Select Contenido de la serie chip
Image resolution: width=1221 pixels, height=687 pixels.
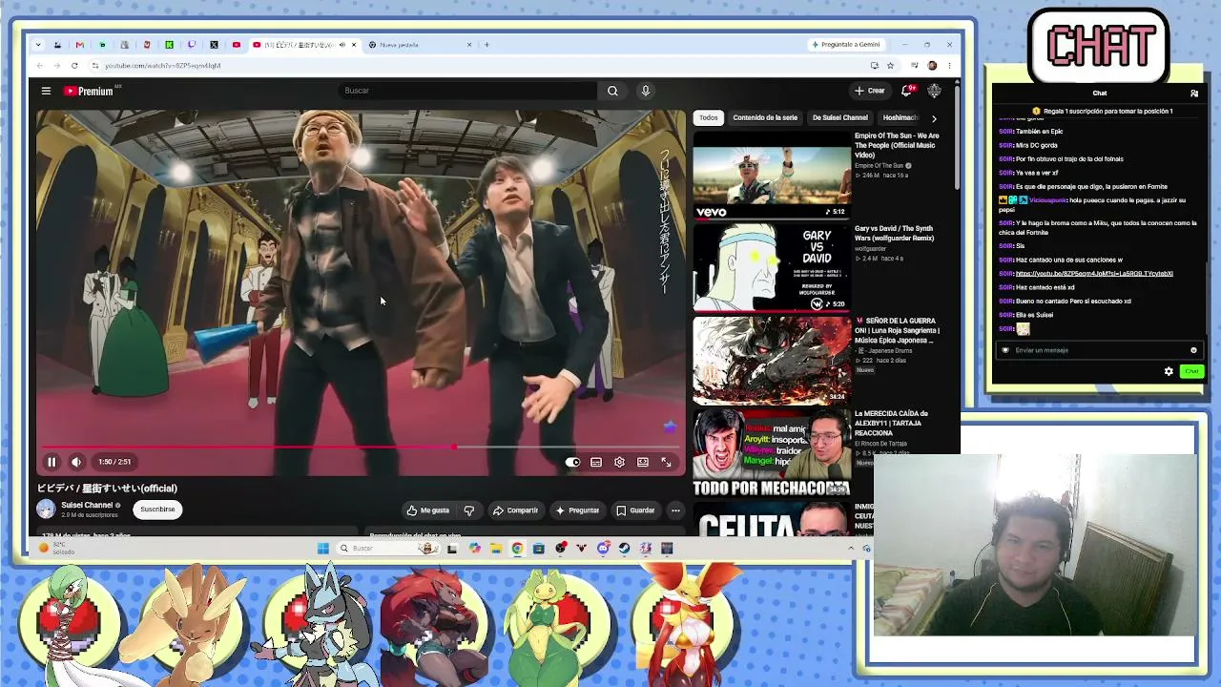coord(765,117)
